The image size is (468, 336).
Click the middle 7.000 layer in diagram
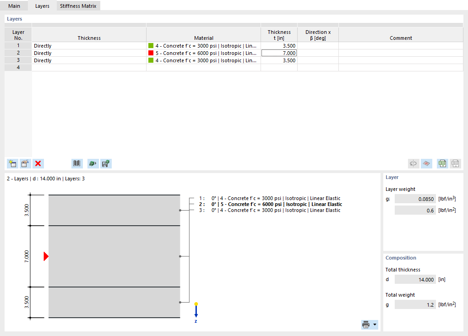[x=114, y=256]
